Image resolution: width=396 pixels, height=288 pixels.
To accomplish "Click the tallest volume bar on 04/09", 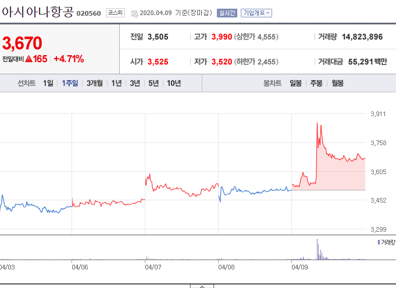I will coord(317,249).
